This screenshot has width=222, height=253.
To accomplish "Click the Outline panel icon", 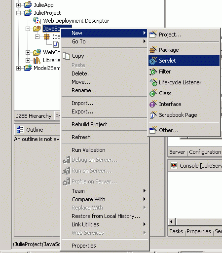I will click(20, 130).
